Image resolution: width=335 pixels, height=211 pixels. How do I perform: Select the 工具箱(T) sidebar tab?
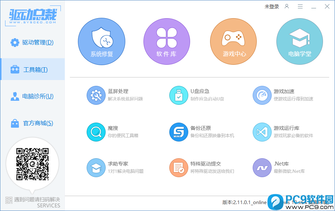pos(32,69)
